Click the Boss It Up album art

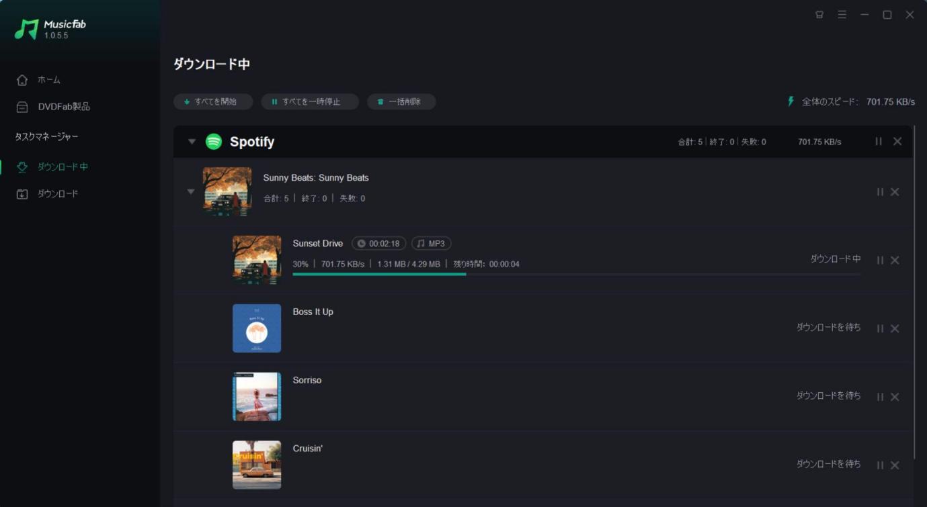(257, 328)
